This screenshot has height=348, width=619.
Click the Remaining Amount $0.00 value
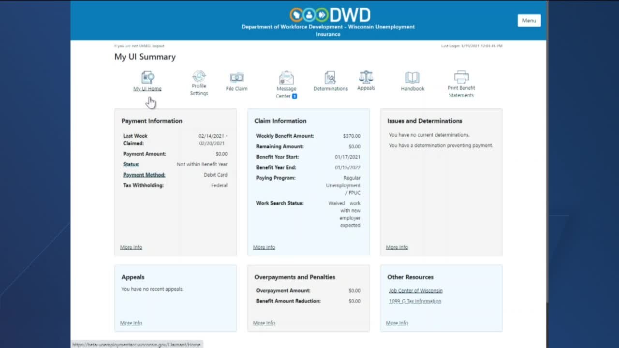[354, 146]
